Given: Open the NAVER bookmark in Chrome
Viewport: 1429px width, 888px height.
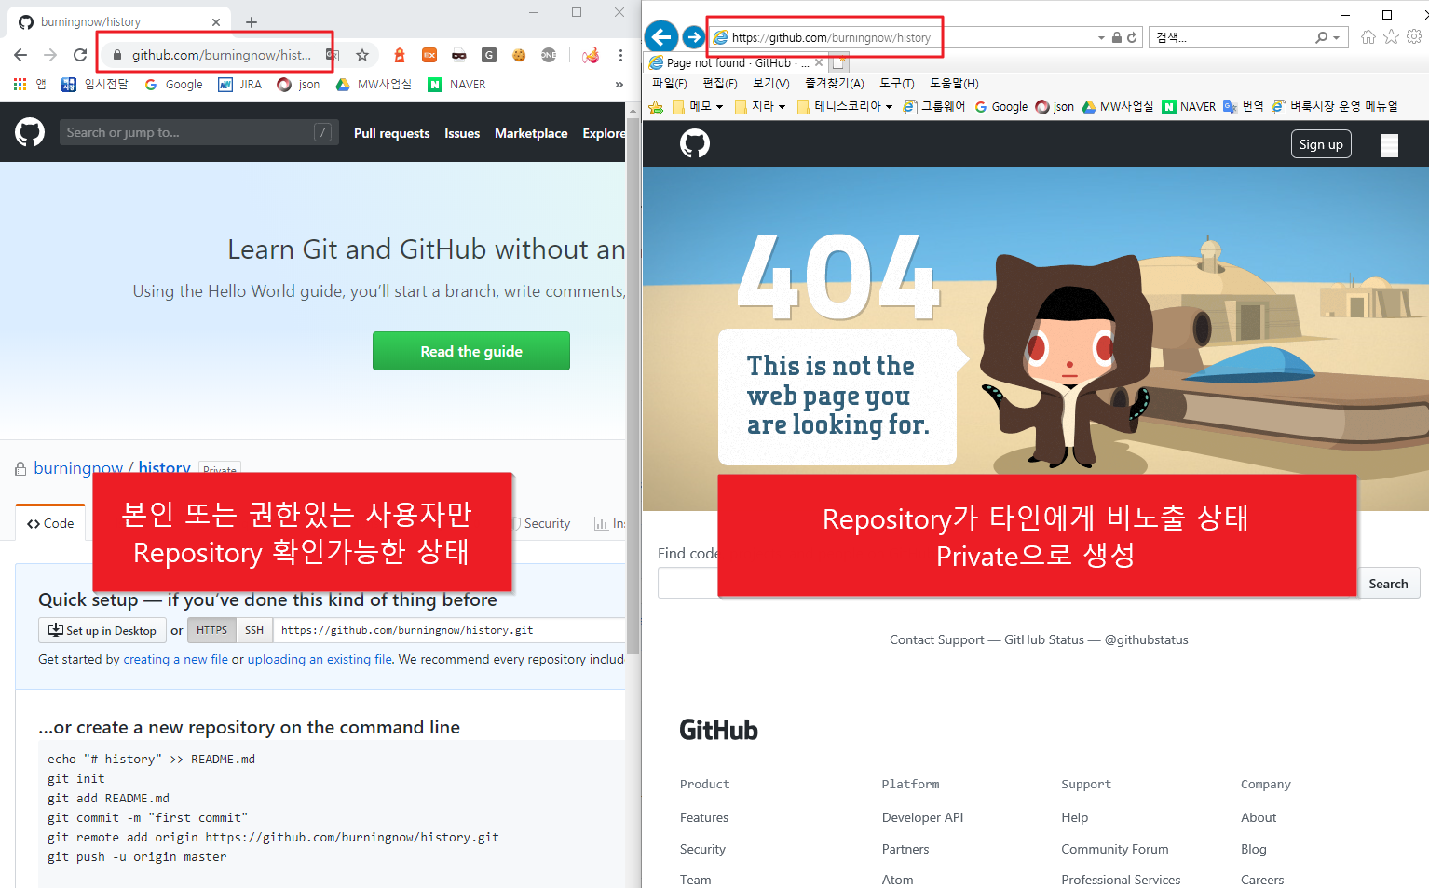Looking at the screenshot, I should (x=456, y=84).
